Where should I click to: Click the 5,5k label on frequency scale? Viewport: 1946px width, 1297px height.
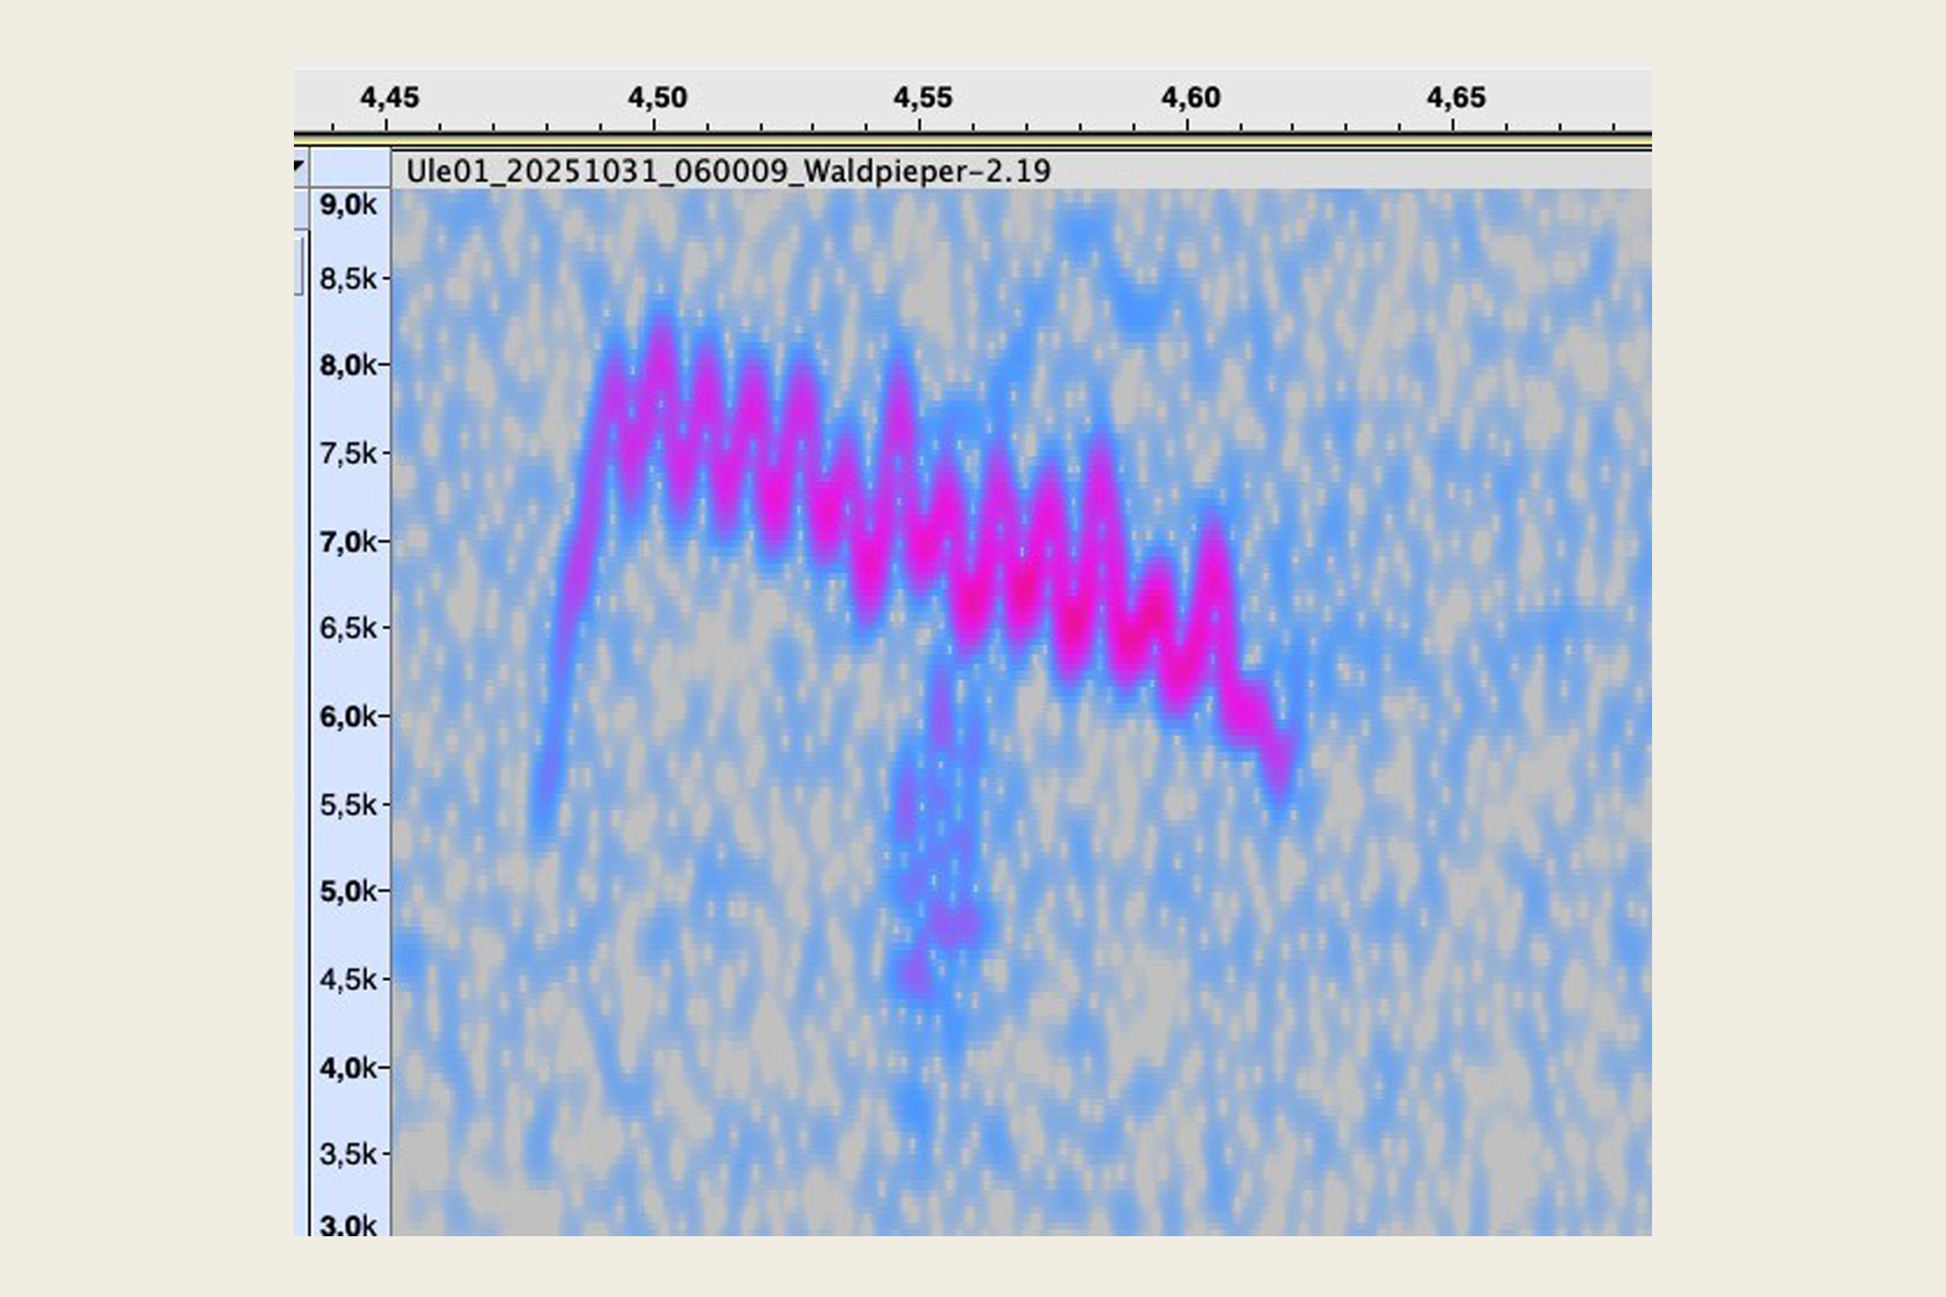[x=347, y=804]
